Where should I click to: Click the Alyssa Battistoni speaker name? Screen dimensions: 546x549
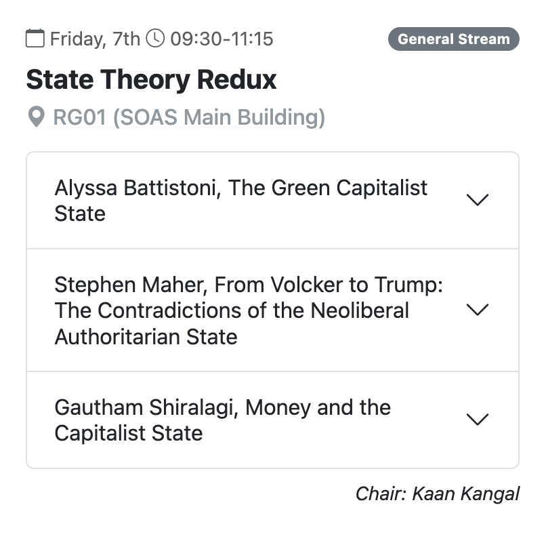135,188
